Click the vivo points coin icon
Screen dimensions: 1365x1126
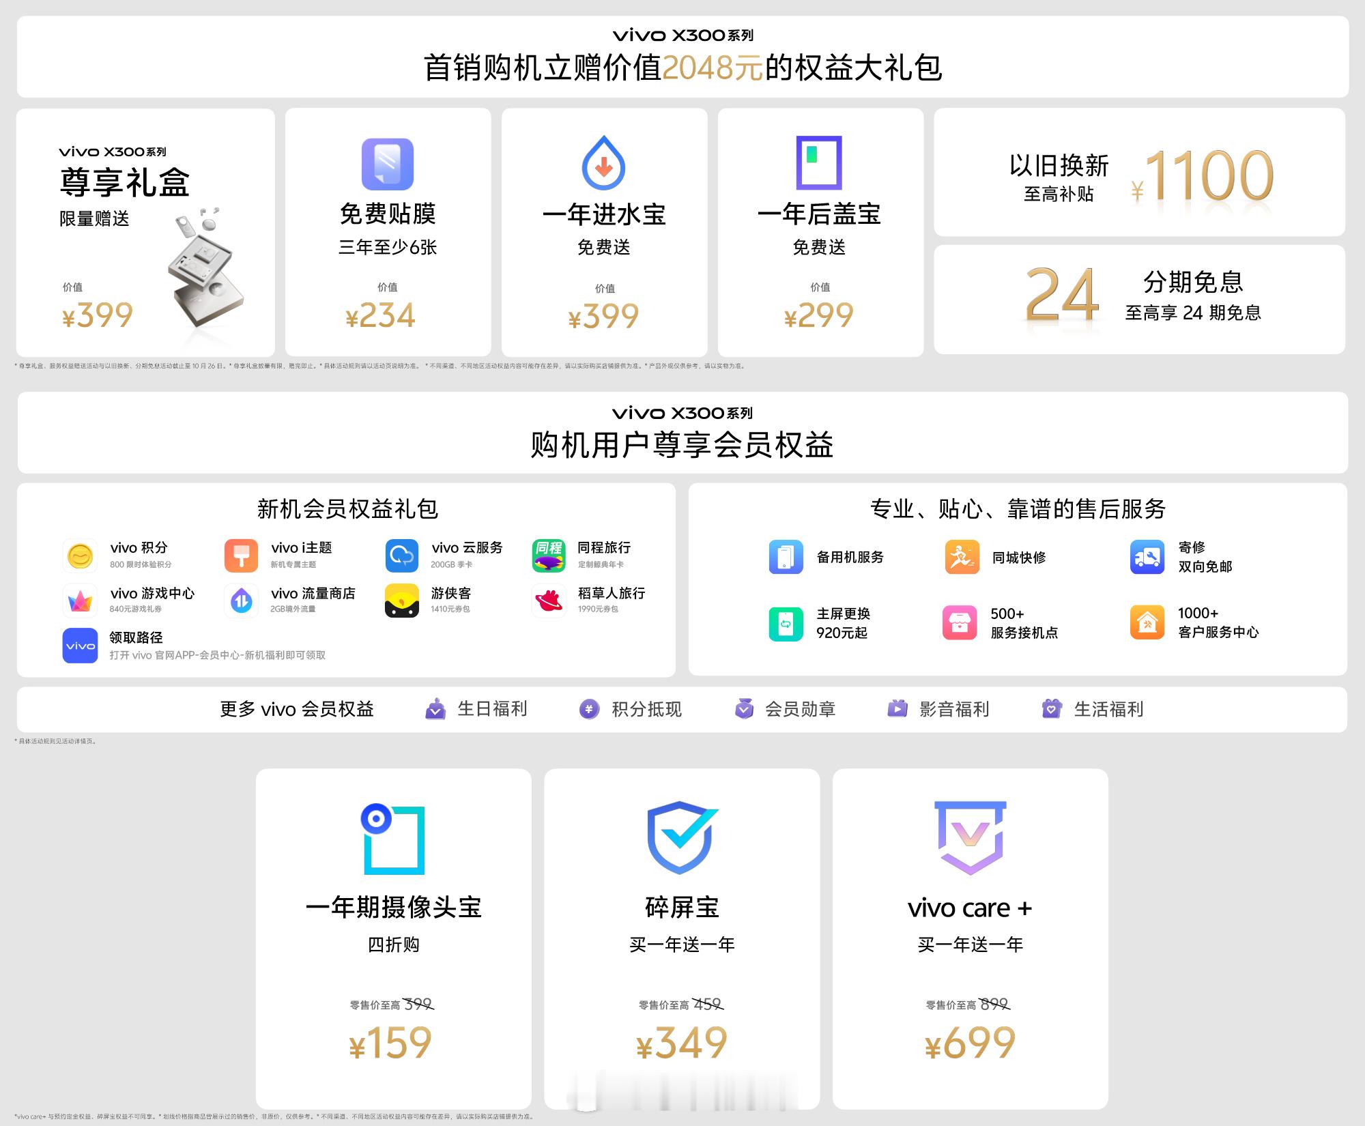pos(81,556)
